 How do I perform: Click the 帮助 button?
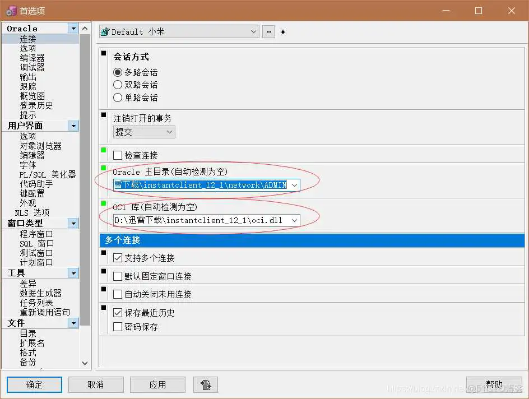point(495,384)
